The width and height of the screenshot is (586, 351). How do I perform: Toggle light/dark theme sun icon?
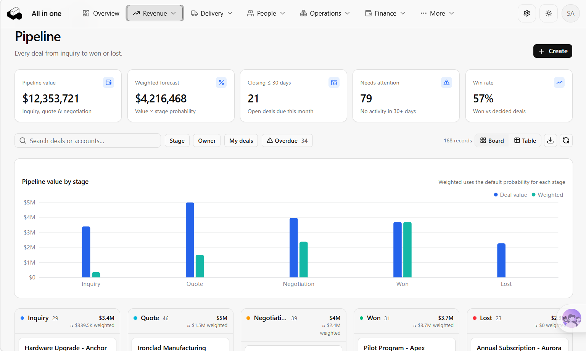point(549,13)
